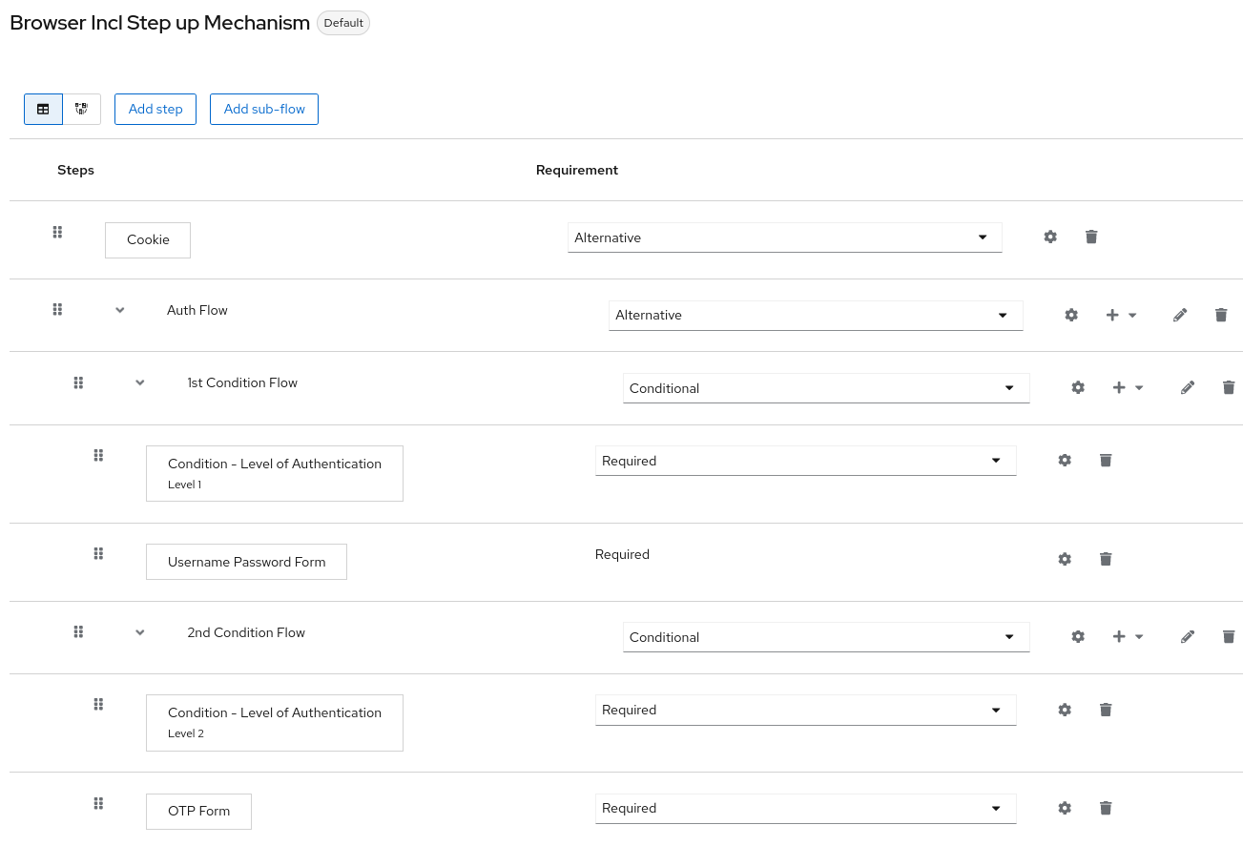The image size is (1243, 846).
Task: Click the Default badge next to the title
Action: pyautogui.click(x=342, y=22)
